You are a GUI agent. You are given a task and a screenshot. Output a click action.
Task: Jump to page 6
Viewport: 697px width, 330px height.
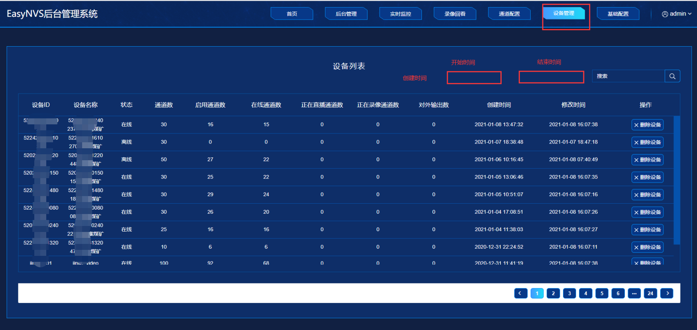click(x=618, y=293)
